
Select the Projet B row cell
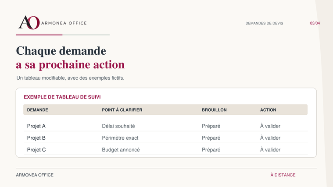[x=36, y=138]
